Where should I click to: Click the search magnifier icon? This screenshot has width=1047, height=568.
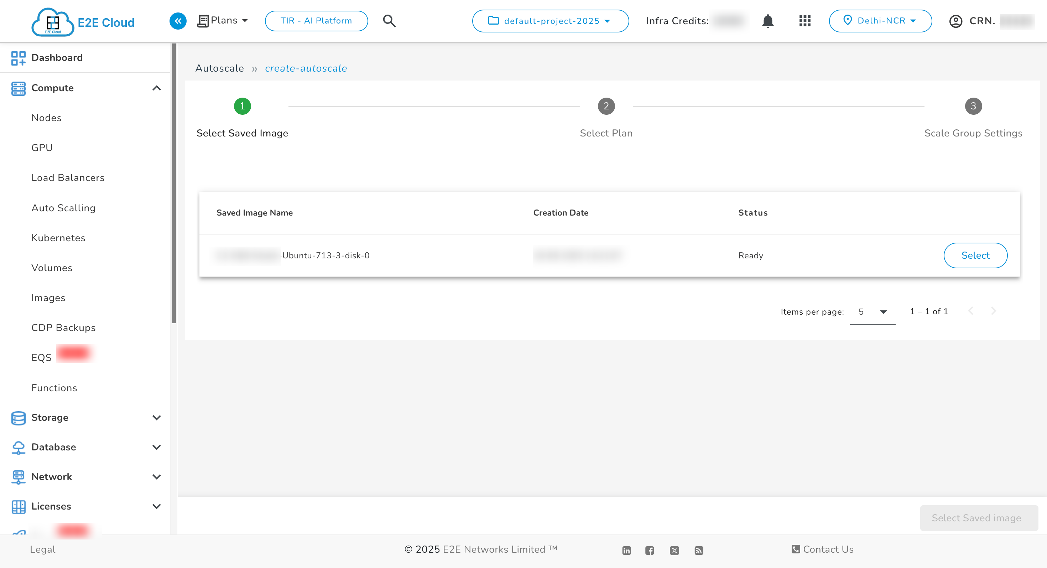point(389,21)
